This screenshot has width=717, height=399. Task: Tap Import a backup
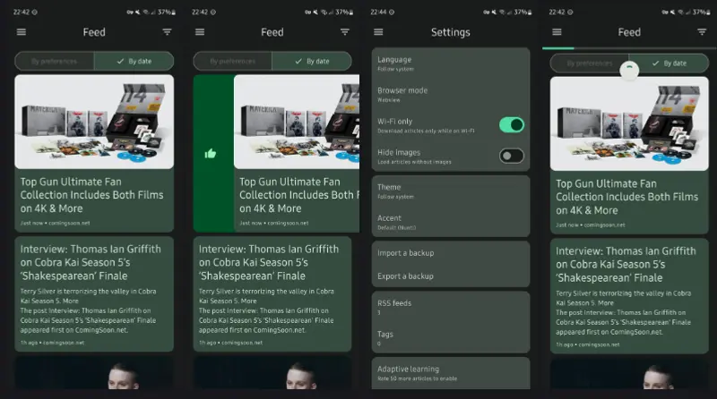point(450,253)
